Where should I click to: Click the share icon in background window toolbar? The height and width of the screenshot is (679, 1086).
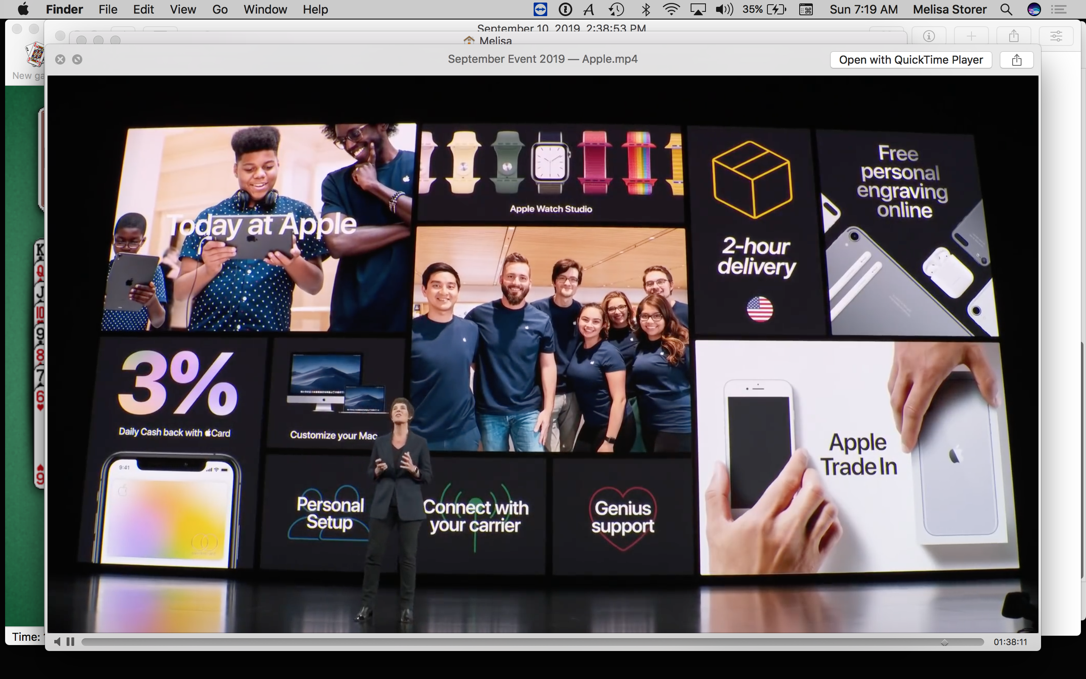point(1014,36)
